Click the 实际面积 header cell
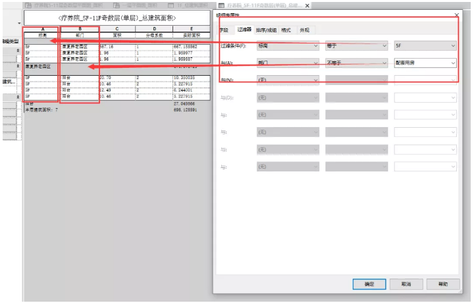474x303 pixels. click(x=192, y=35)
